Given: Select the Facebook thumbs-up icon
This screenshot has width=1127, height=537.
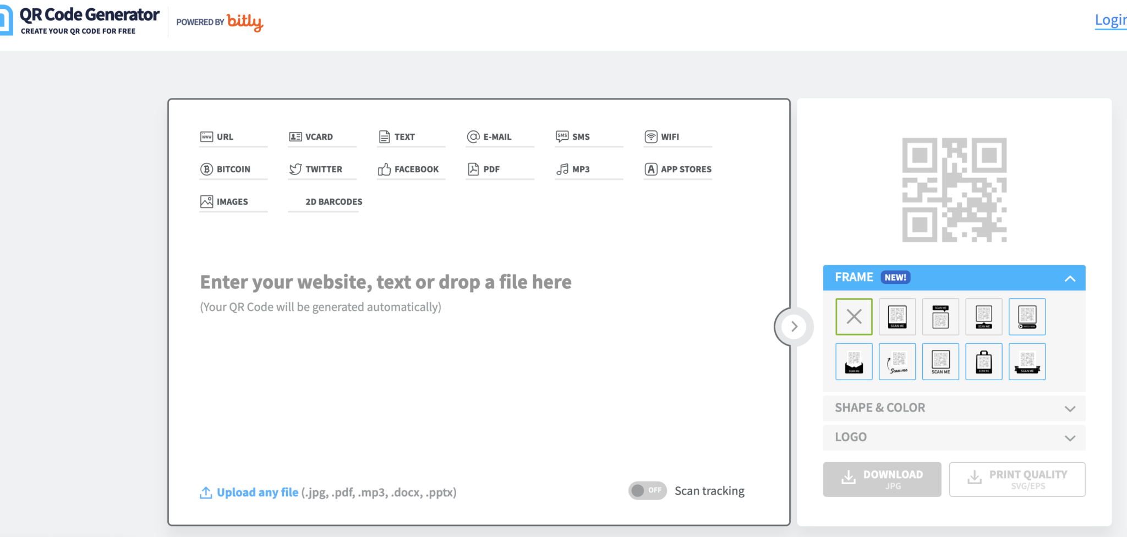Looking at the screenshot, I should tap(384, 169).
